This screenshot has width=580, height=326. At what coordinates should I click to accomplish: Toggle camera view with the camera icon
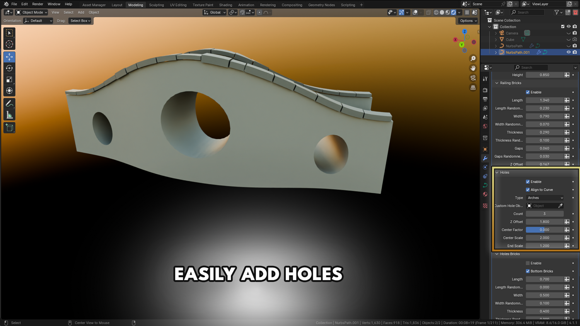(x=473, y=78)
